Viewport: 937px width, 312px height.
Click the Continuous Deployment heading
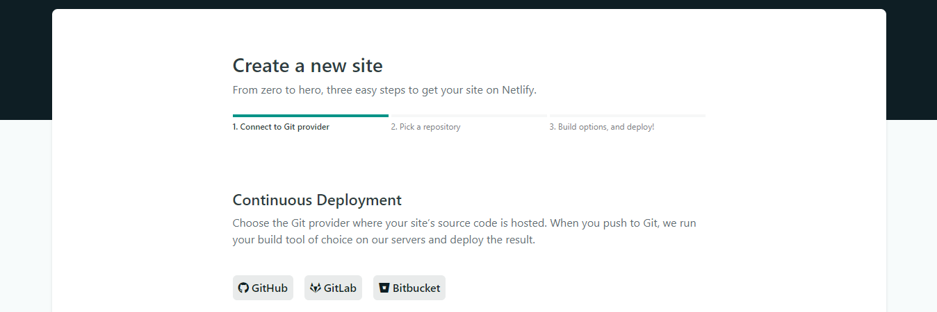click(x=317, y=200)
